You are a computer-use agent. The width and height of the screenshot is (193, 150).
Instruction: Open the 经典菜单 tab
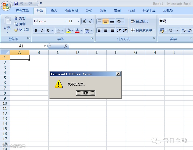click(22, 11)
